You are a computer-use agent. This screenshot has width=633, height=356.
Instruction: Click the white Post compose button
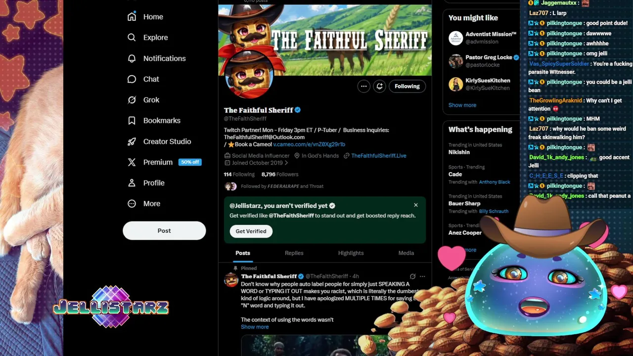164,230
